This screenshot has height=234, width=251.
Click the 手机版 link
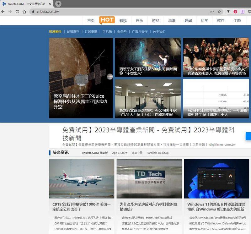click(107, 32)
